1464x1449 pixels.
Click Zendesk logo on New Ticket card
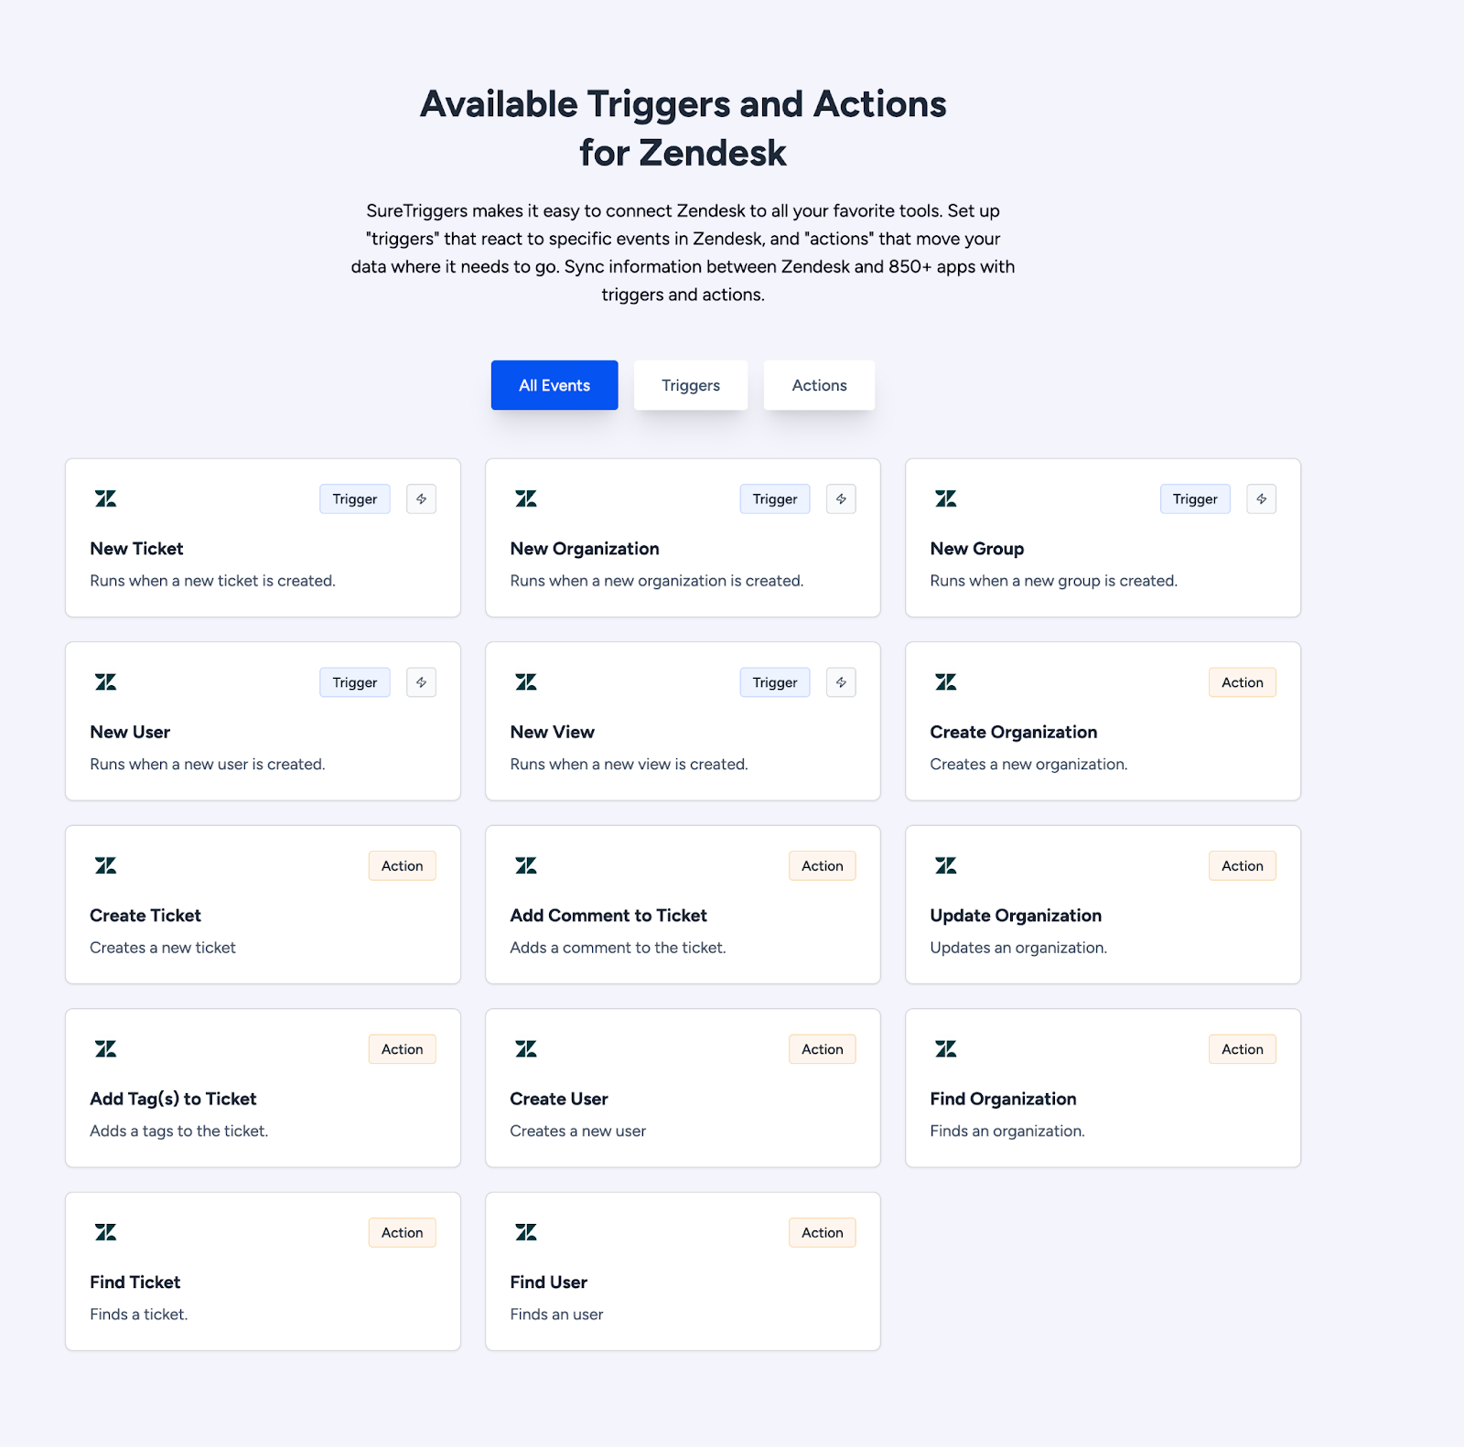(x=106, y=499)
